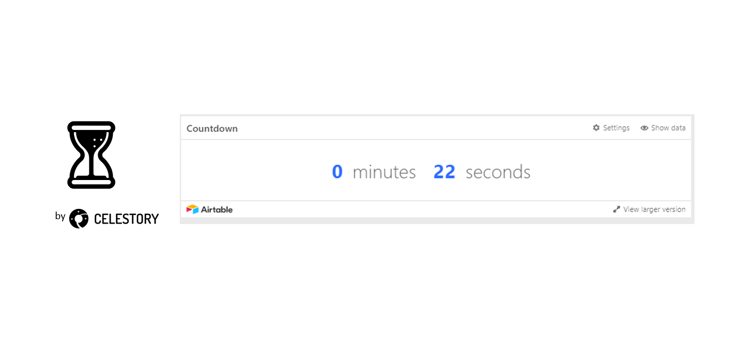This screenshot has height=341, width=743.
Task: Open the Settings text link
Action: [616, 128]
